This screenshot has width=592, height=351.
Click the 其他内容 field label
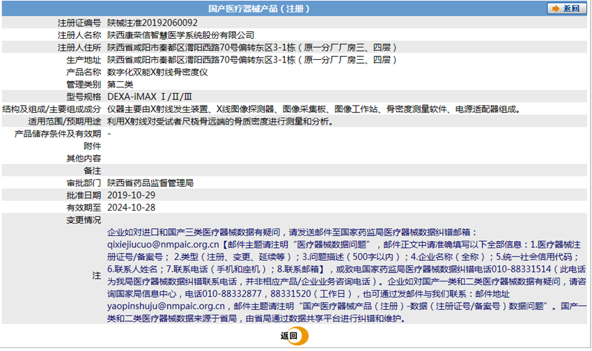[84, 158]
